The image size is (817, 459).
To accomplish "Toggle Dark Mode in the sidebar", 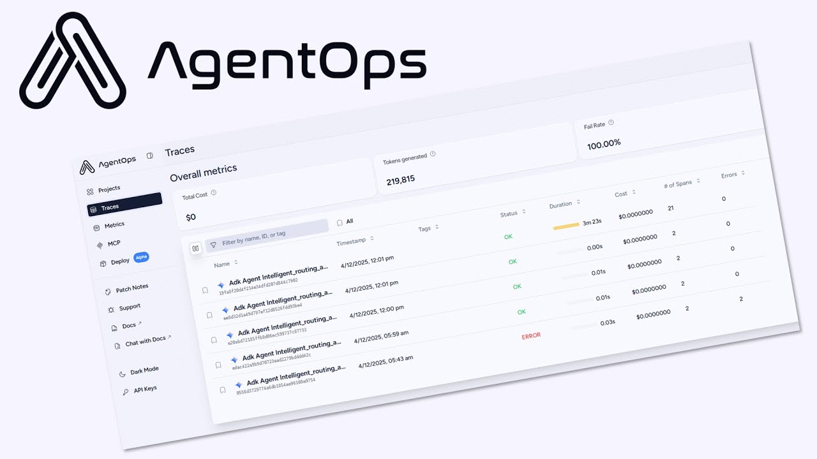I will coord(139,371).
